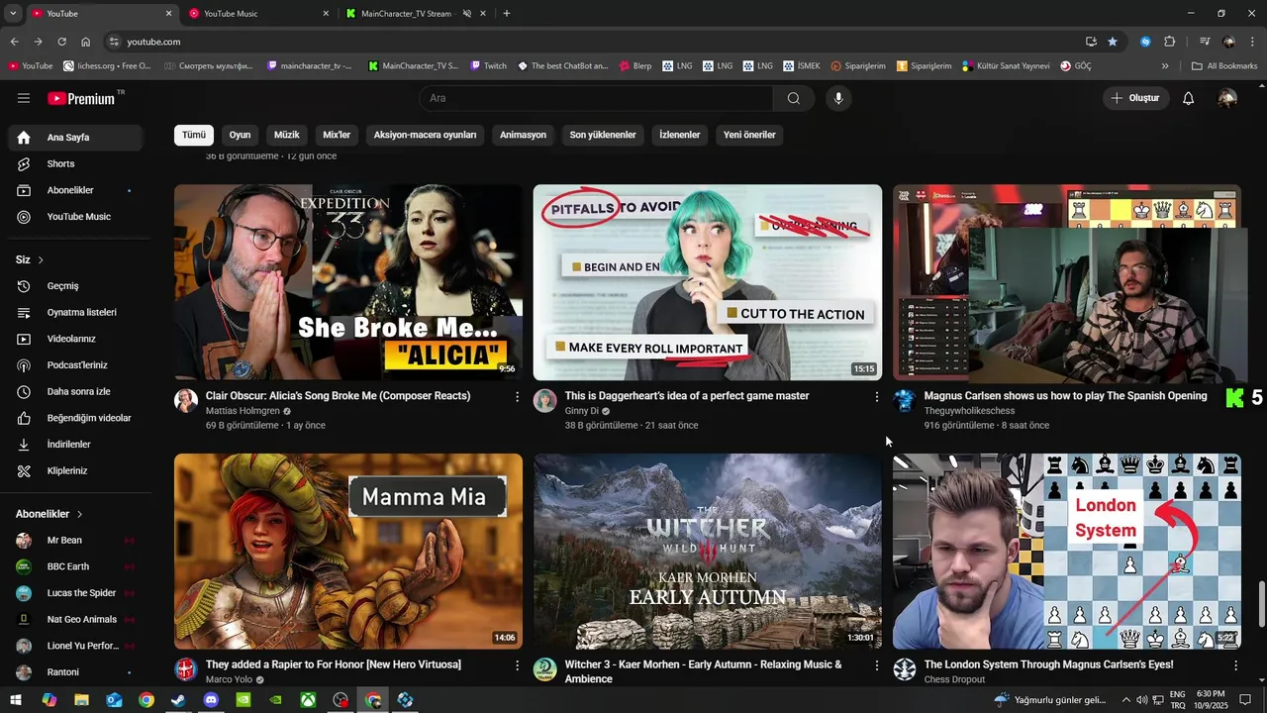Image resolution: width=1267 pixels, height=713 pixels.
Task: Open Nat Geo Animals subscription
Action: [75, 620]
